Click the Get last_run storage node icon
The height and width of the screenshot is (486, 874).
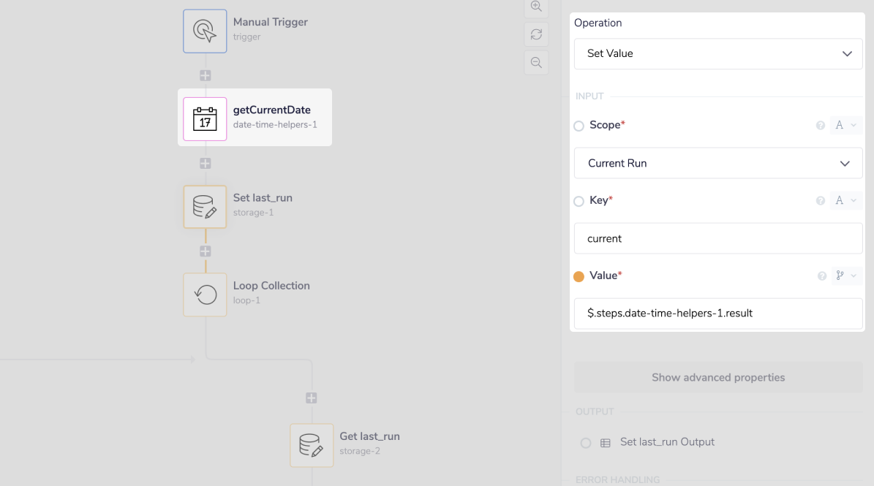pyautogui.click(x=312, y=445)
